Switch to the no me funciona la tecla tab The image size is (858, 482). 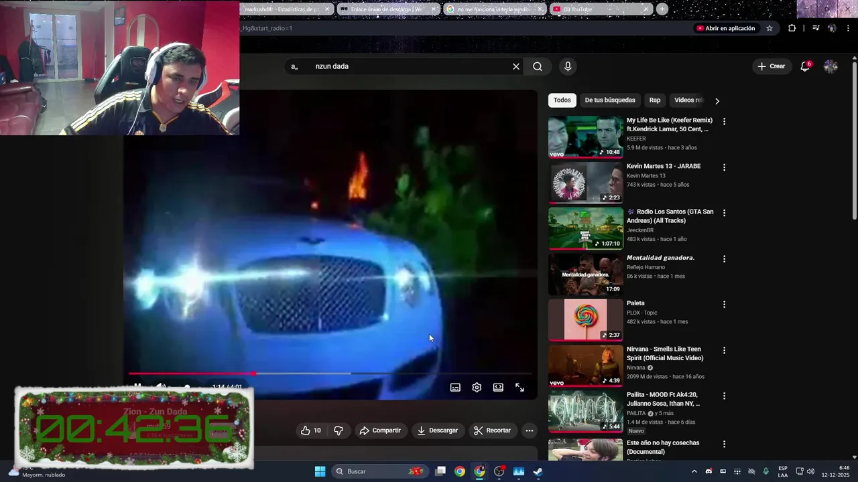tap(494, 9)
